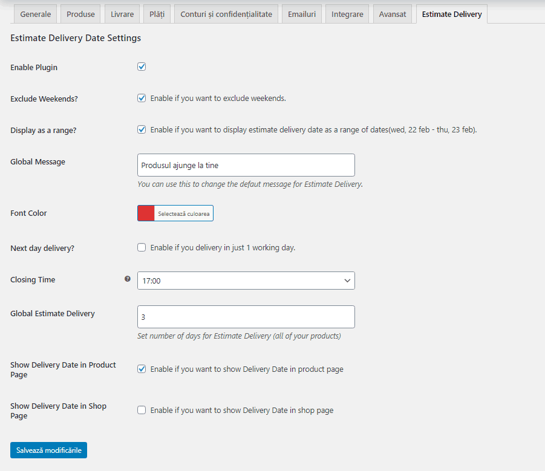The width and height of the screenshot is (545, 471).
Task: Click the Closing Time help tooltip icon
Action: coord(128,279)
